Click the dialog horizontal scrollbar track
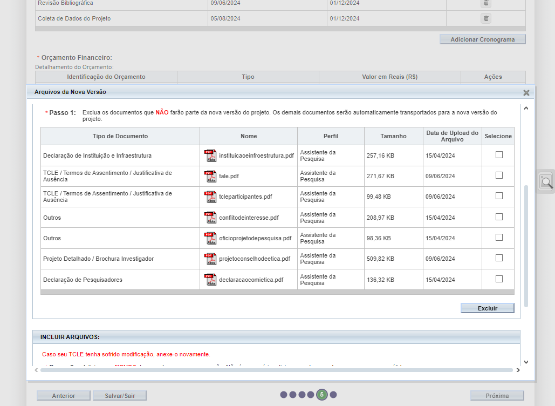555x406 pixels. pyautogui.click(x=277, y=370)
